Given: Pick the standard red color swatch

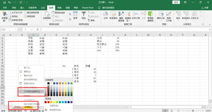Looking at the screenshot, I should tap(48, 102).
